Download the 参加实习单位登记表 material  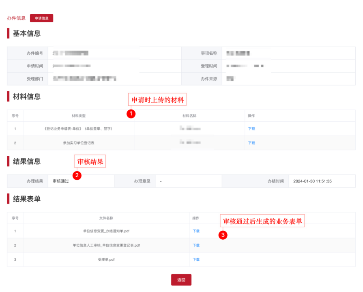tap(252, 143)
